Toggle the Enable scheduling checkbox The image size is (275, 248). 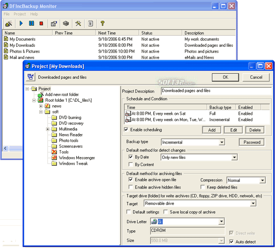point(126,130)
